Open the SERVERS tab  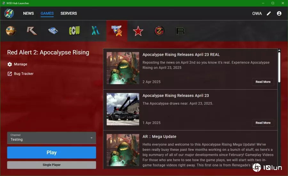pos(69,13)
